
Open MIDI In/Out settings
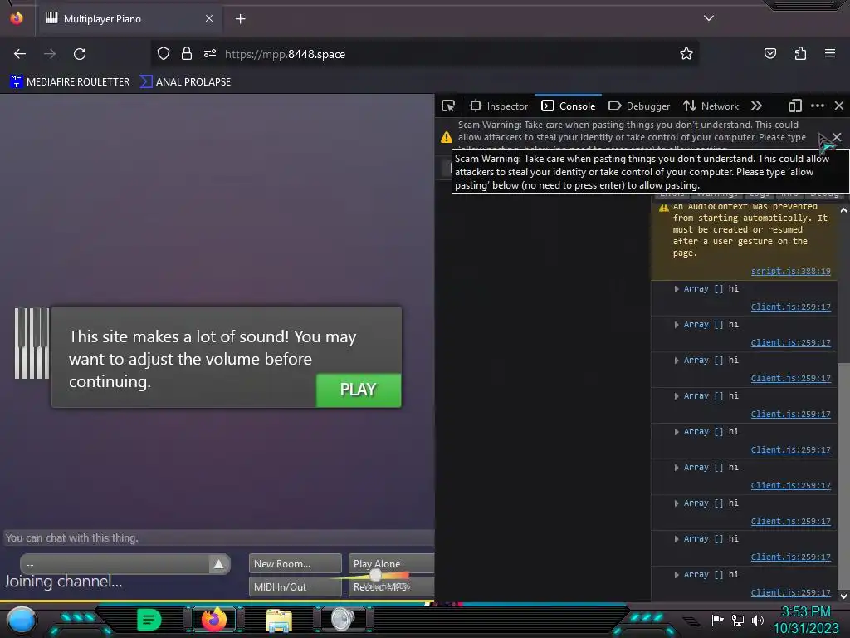pos(295,587)
